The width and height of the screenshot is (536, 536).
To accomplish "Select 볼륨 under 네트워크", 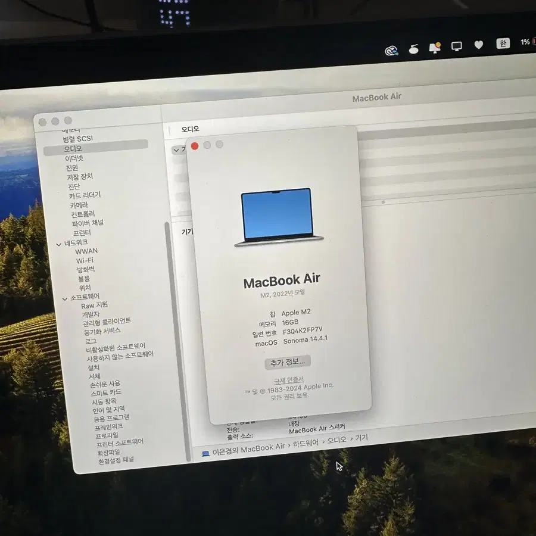I will tap(84, 279).
